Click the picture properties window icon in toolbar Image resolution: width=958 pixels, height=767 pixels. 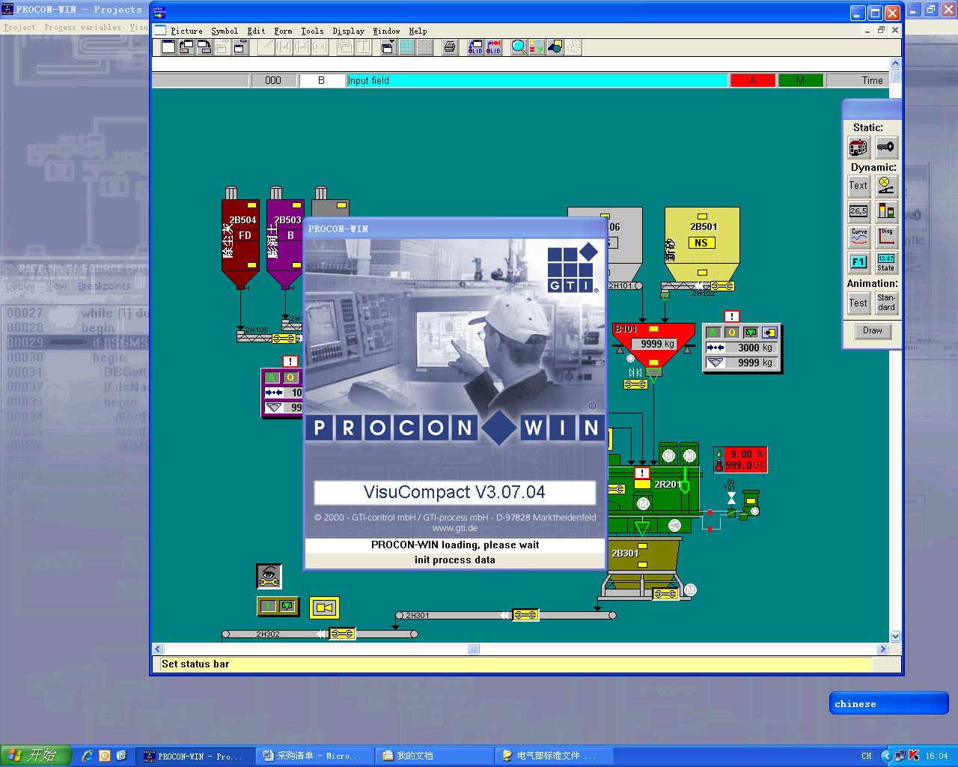tap(240, 47)
